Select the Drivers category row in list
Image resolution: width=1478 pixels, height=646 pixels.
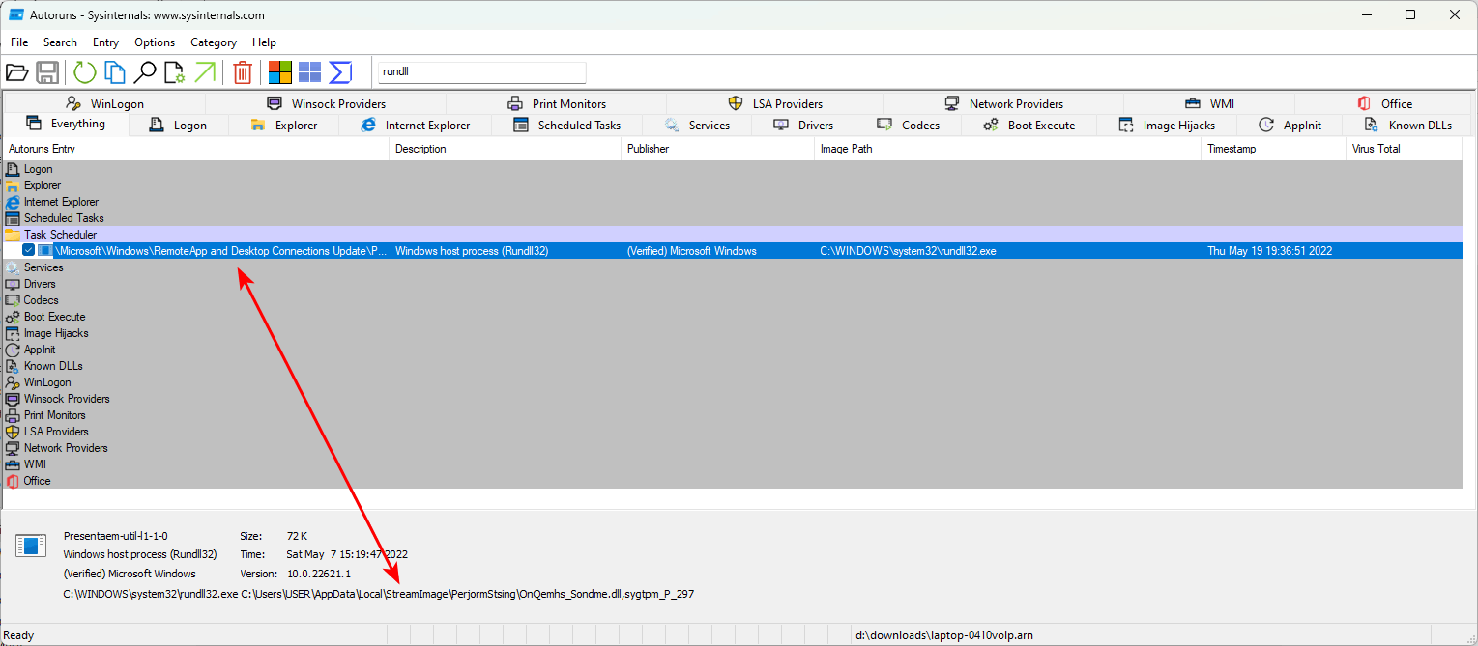point(733,284)
